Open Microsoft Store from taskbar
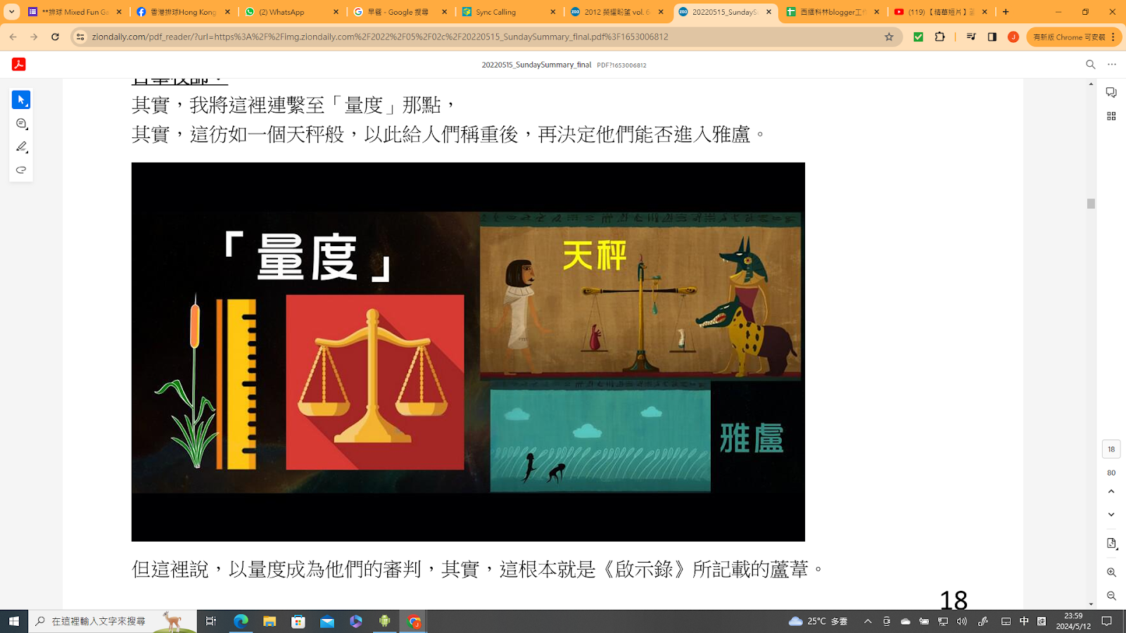The width and height of the screenshot is (1126, 633). pyautogui.click(x=298, y=621)
